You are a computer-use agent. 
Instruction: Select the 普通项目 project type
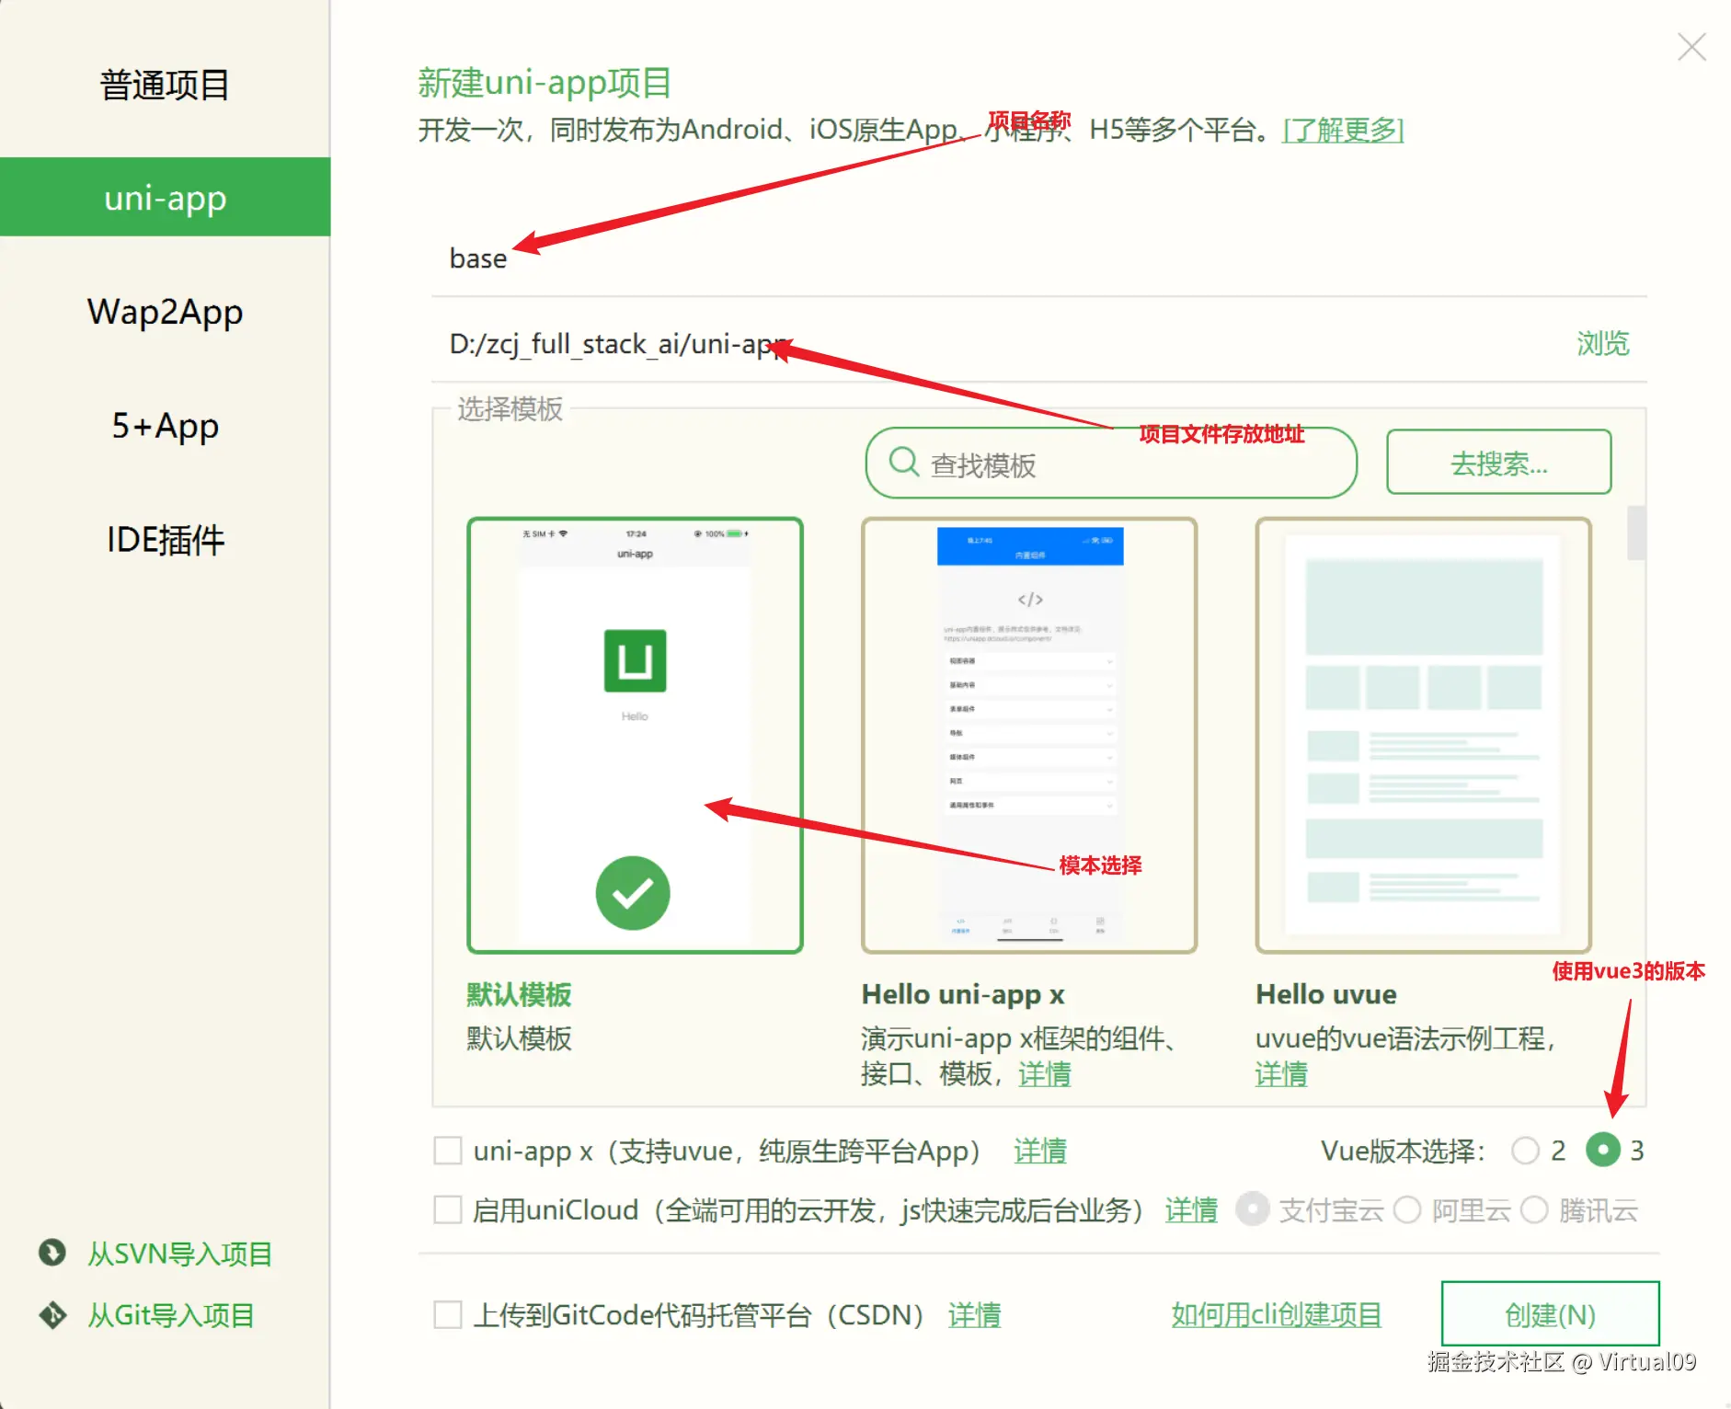[x=165, y=85]
